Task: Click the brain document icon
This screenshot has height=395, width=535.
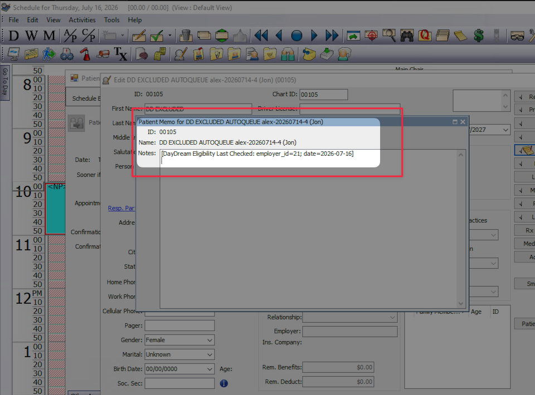Action: click(142, 54)
